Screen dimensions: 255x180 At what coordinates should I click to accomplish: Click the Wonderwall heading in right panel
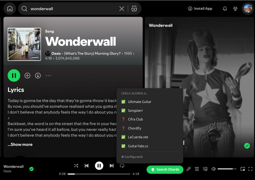[161, 25]
